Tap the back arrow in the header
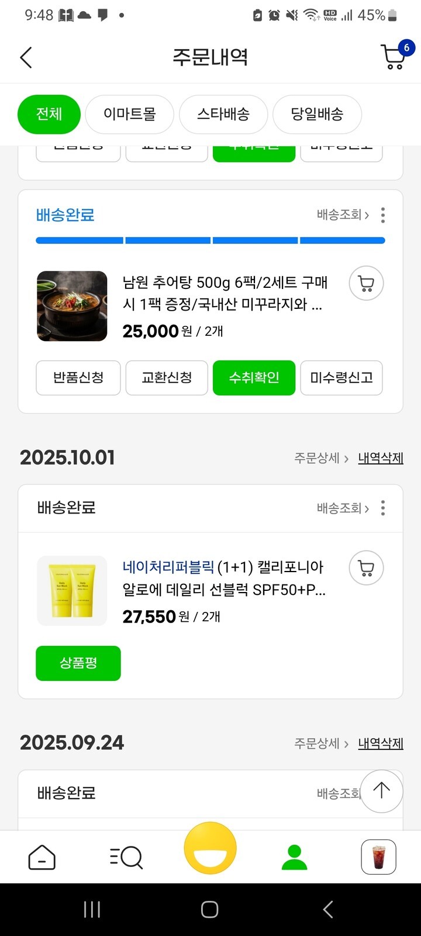 pos(26,57)
